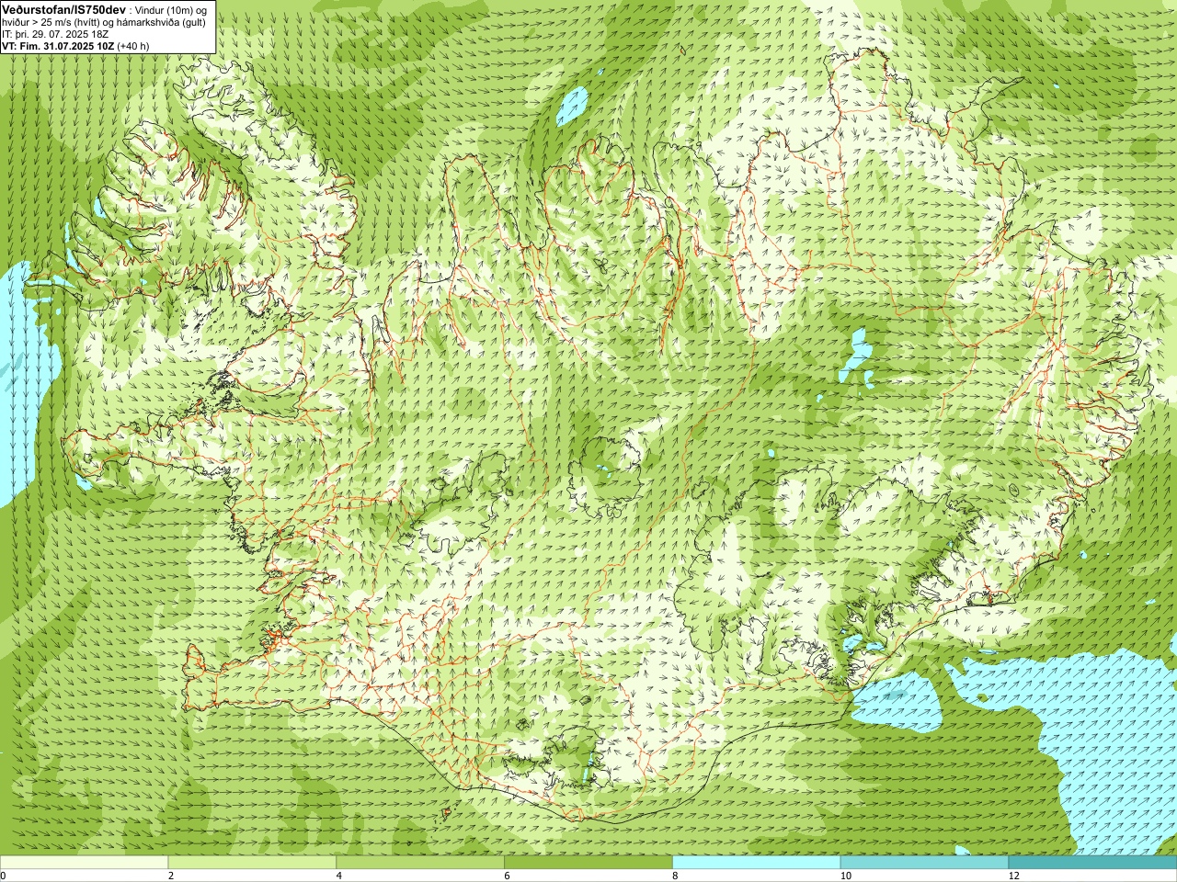Click the legend label '6'

[508, 876]
